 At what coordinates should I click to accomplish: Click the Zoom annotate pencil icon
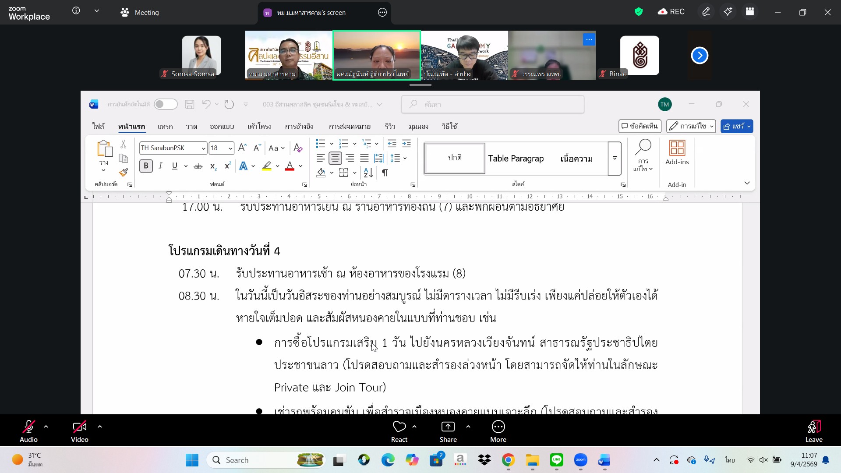tap(706, 12)
